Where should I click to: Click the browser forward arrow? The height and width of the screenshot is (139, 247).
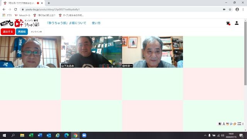(10, 9)
